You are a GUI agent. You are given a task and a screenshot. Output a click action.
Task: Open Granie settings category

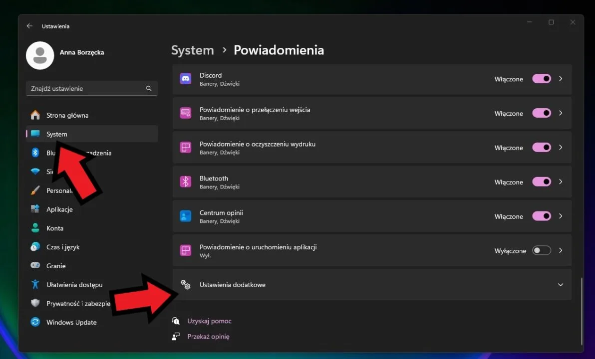(x=92, y=266)
